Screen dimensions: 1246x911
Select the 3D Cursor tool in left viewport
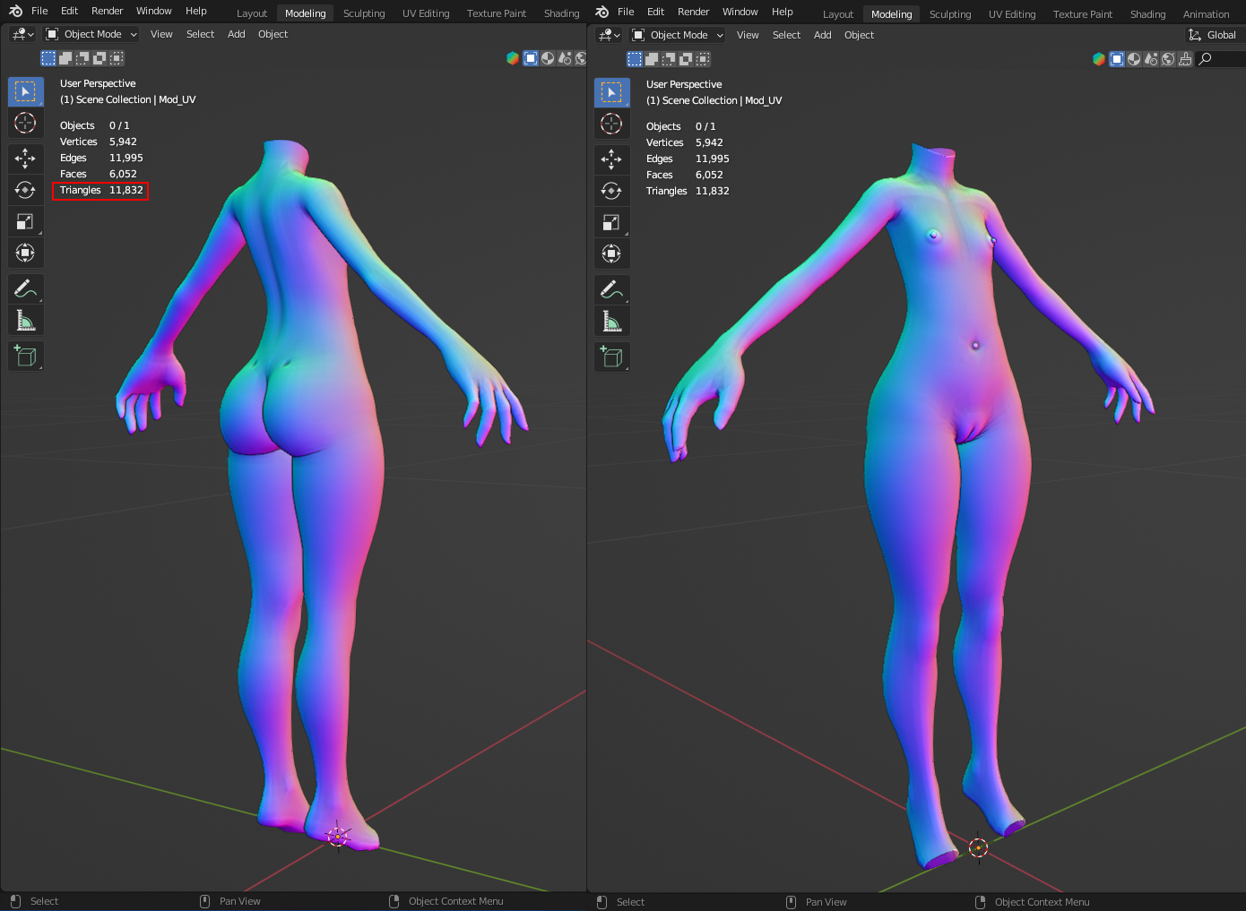25,123
